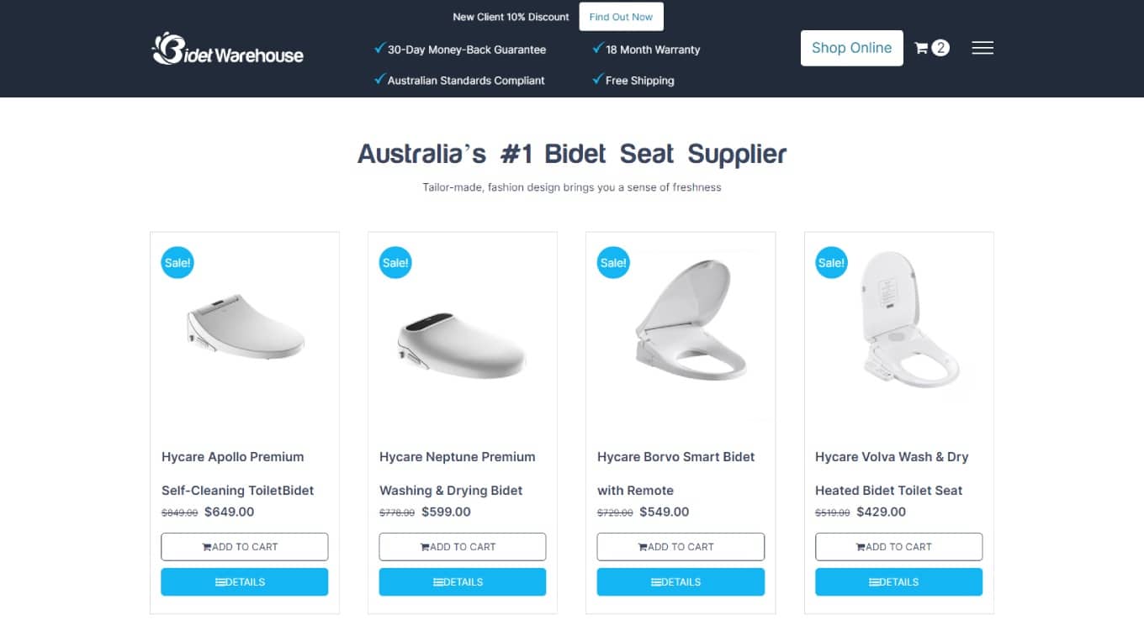The image size is (1144, 636).
Task: Add Hycare Neptune Premium to cart
Action: click(463, 547)
